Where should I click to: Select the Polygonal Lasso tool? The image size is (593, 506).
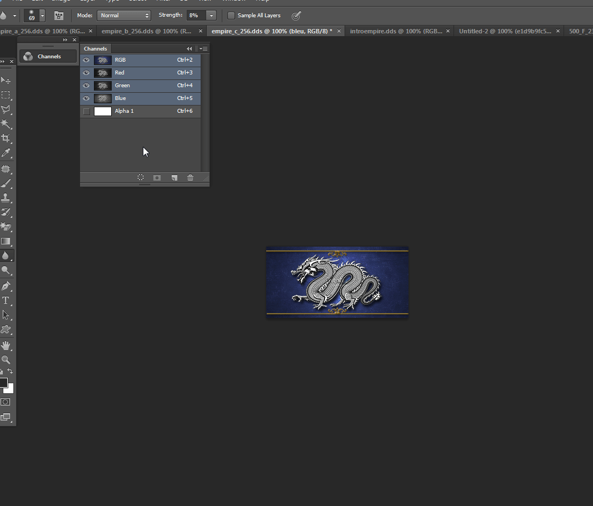6,109
